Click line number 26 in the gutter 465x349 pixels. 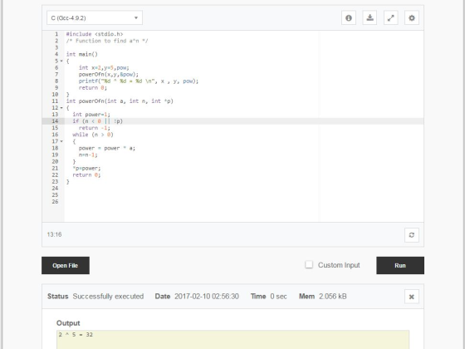click(55, 202)
